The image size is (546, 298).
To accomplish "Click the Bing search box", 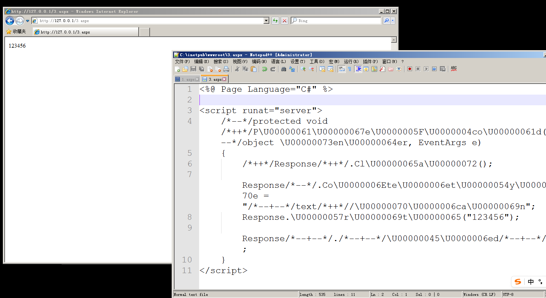I will tap(336, 21).
